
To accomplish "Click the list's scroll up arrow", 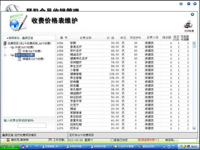I will click(x=194, y=43).
